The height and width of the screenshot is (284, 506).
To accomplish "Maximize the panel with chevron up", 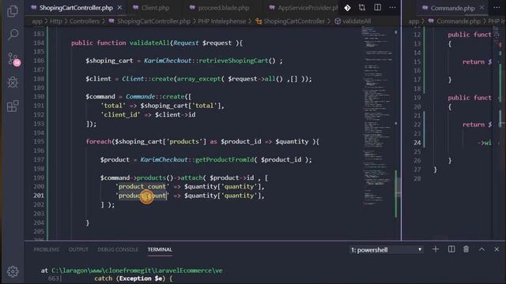I will click(x=481, y=249).
